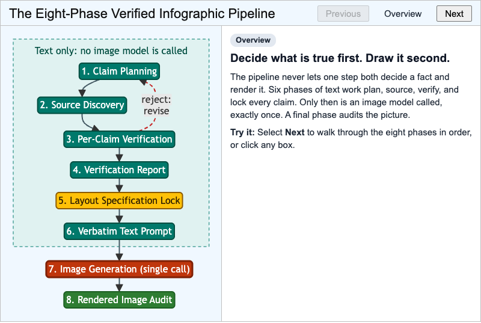Click the disabled Previous button
481x323 pixels.
[343, 13]
